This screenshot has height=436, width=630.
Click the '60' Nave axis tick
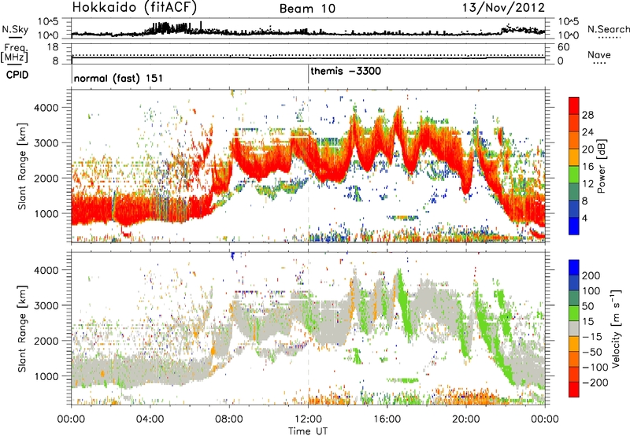pos(563,47)
